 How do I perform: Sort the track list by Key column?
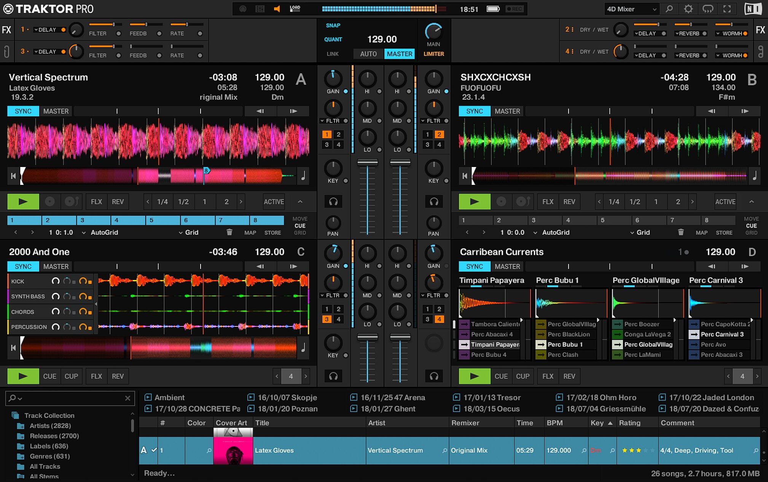[x=602, y=423]
